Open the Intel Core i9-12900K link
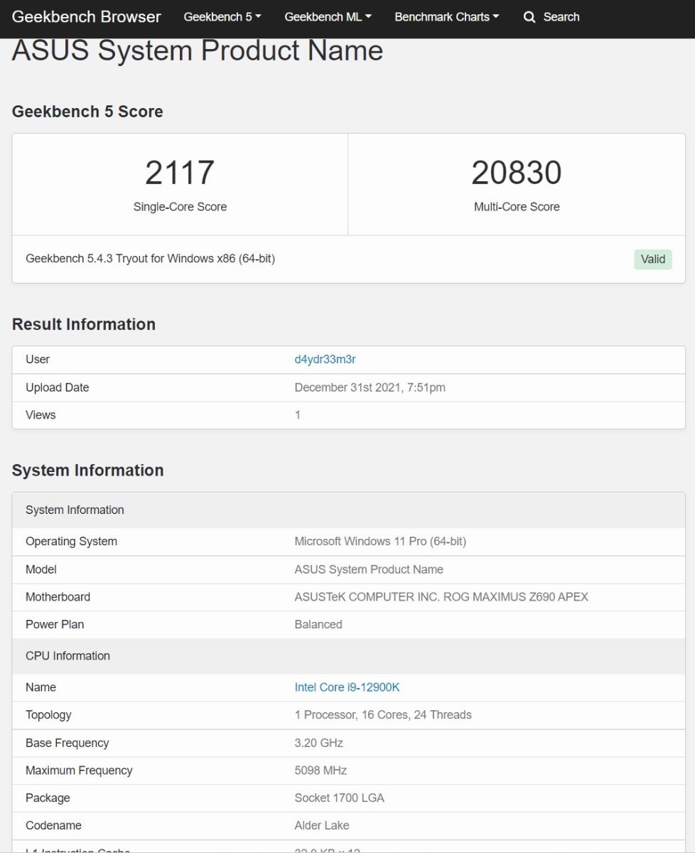This screenshot has width=695, height=853. click(347, 687)
